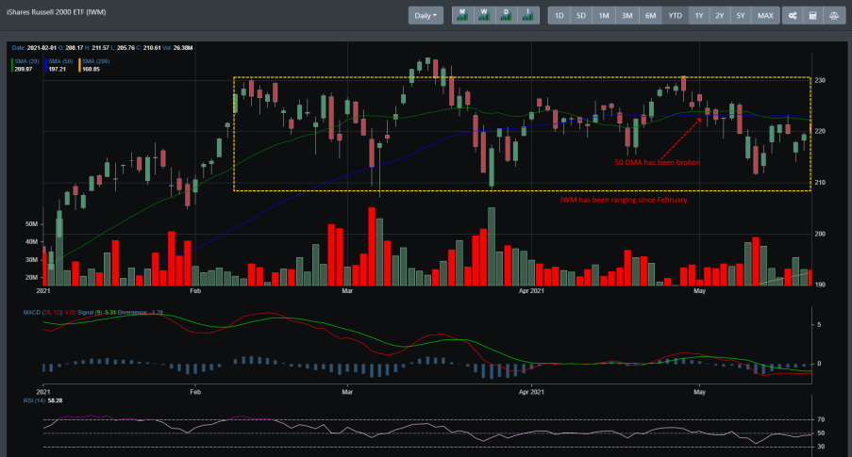Open the Daily interval dropdown
This screenshot has width=852, height=457.
(x=426, y=16)
